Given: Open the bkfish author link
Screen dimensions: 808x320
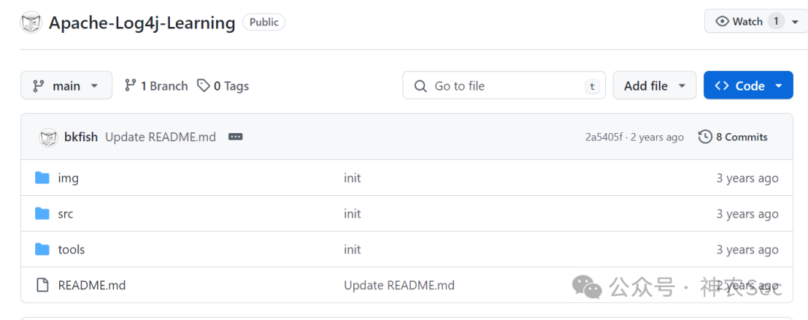Looking at the screenshot, I should (81, 137).
